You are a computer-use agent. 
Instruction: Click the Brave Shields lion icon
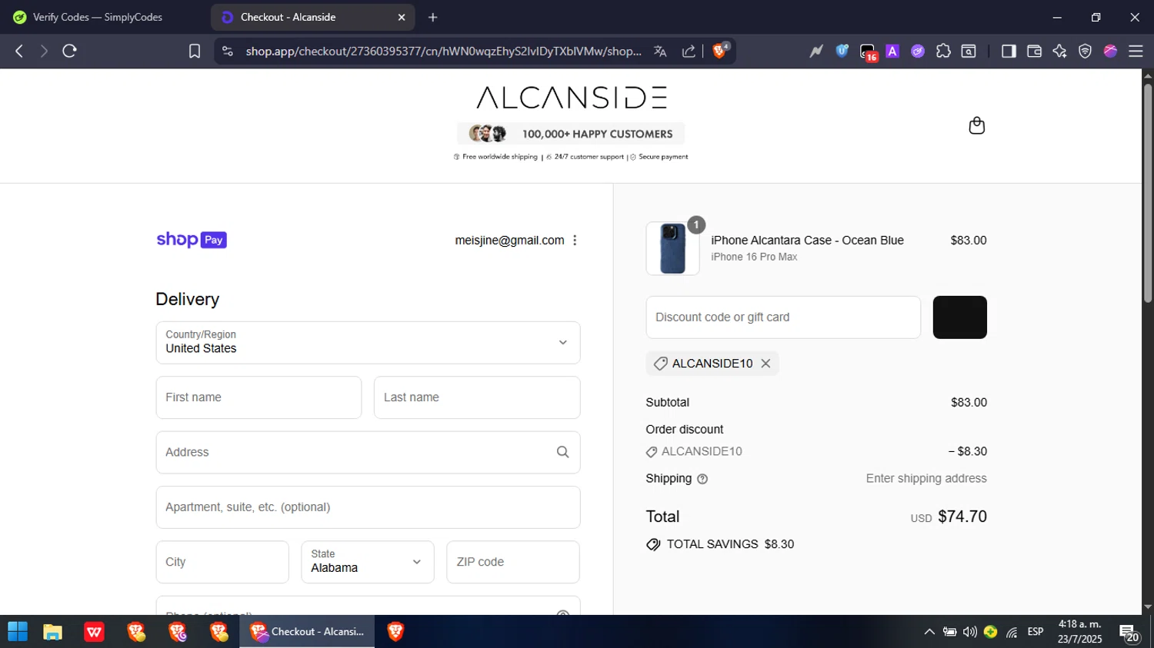click(720, 51)
